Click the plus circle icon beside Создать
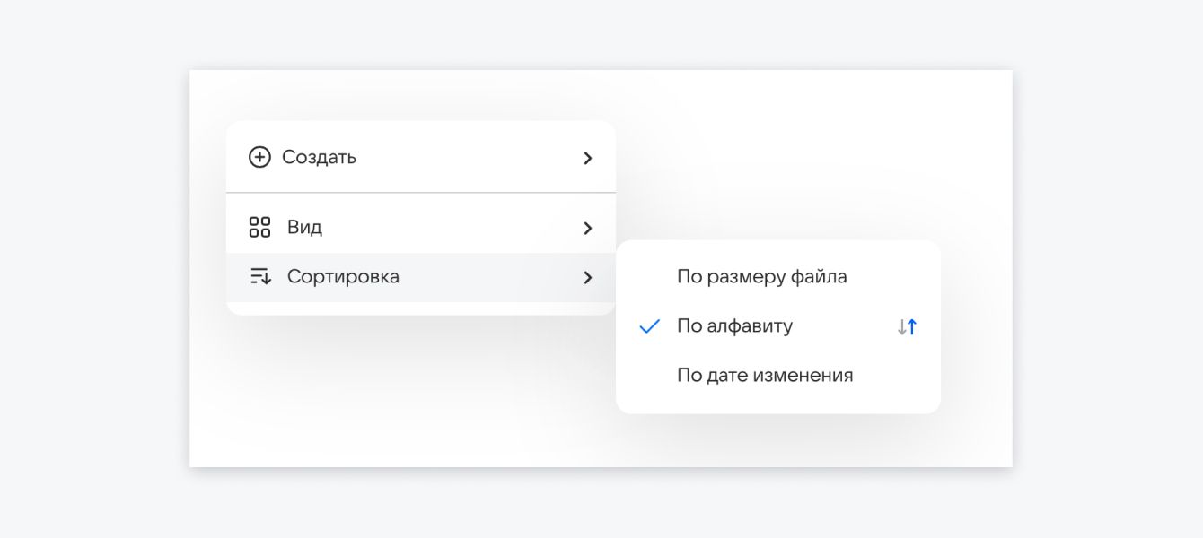The width and height of the screenshot is (1203, 538). click(x=259, y=158)
